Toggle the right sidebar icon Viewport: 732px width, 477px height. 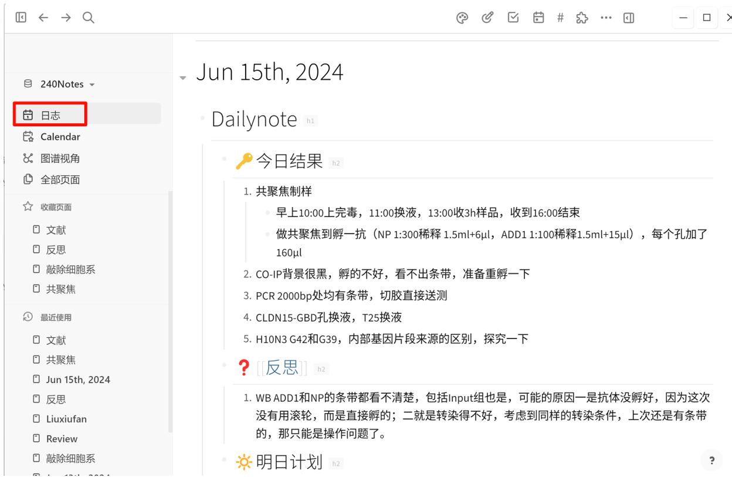tap(628, 18)
